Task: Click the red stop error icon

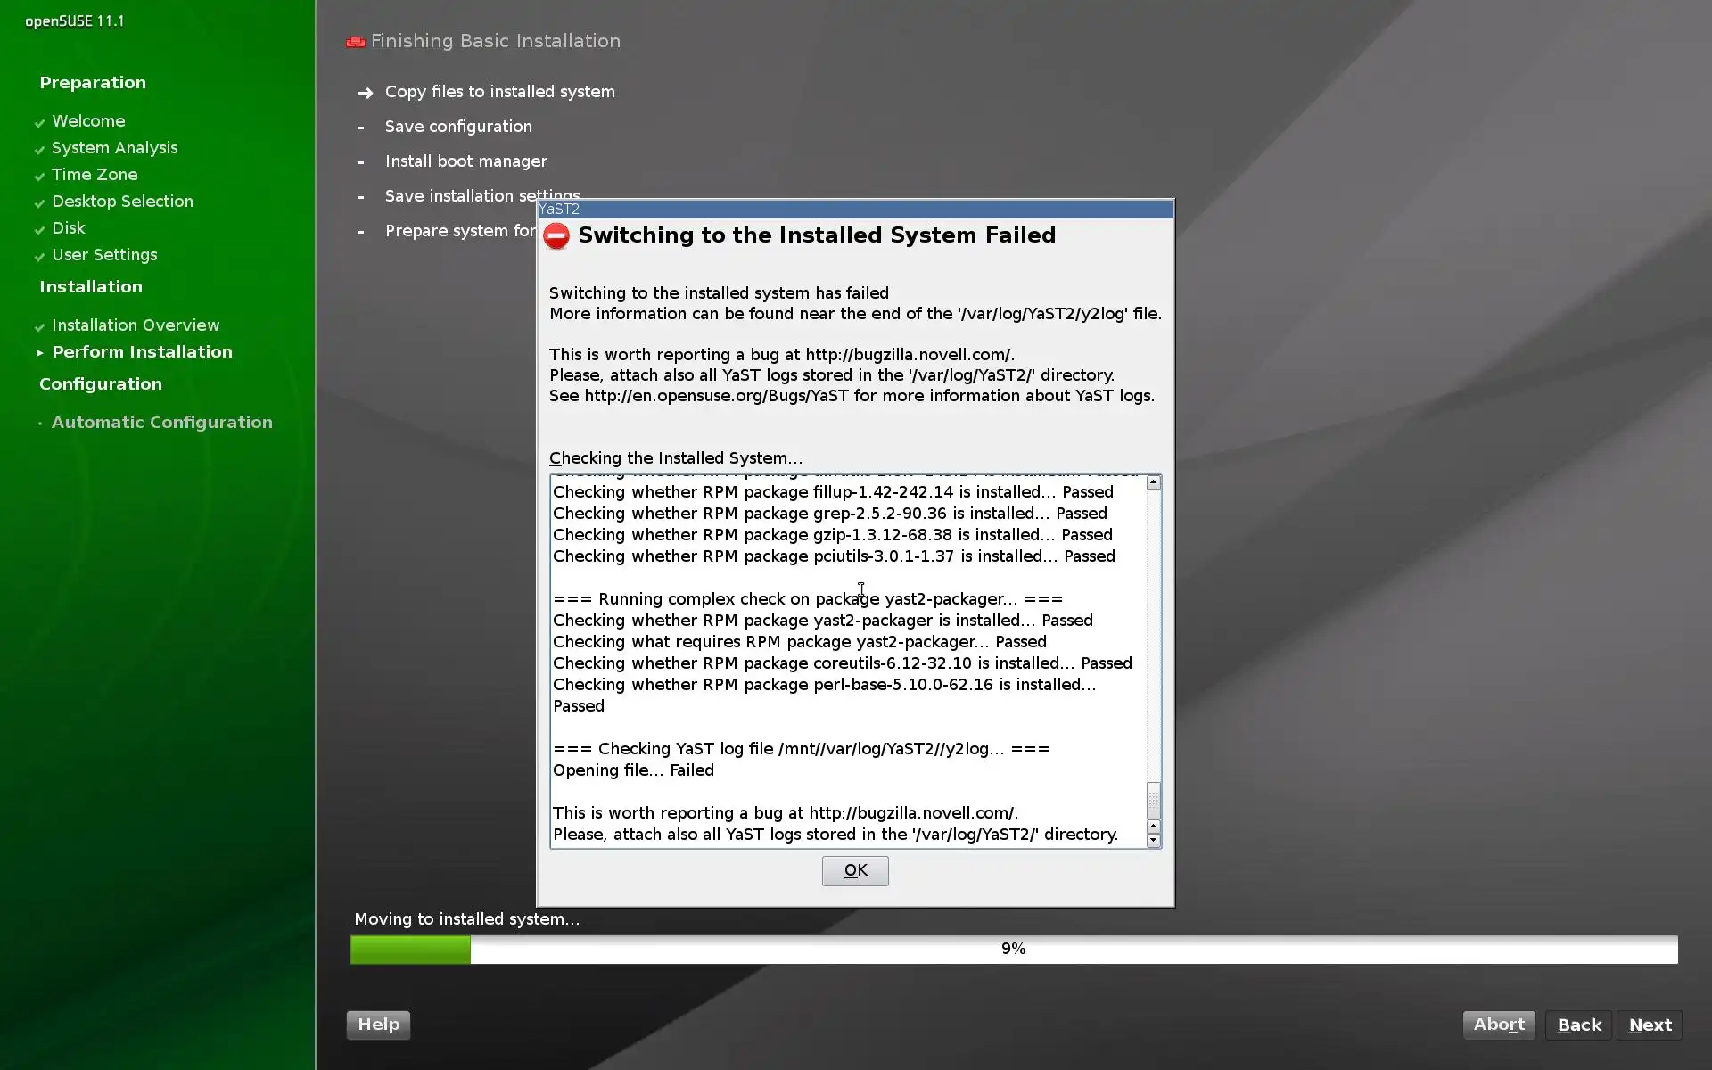Action: tap(556, 235)
